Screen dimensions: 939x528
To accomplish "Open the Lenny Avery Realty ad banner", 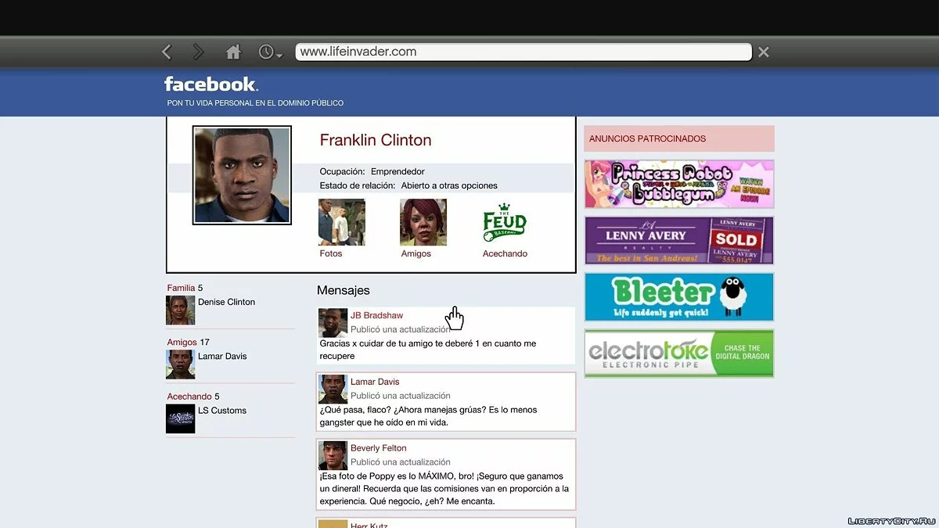I will [x=678, y=241].
